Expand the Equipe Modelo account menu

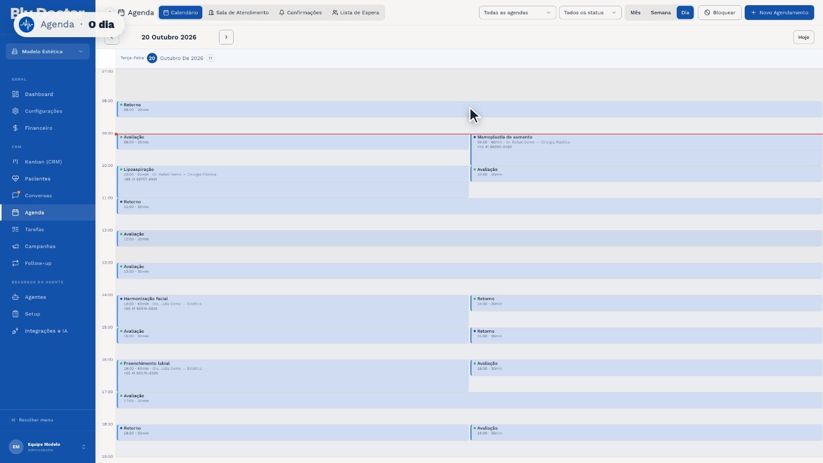(x=47, y=446)
